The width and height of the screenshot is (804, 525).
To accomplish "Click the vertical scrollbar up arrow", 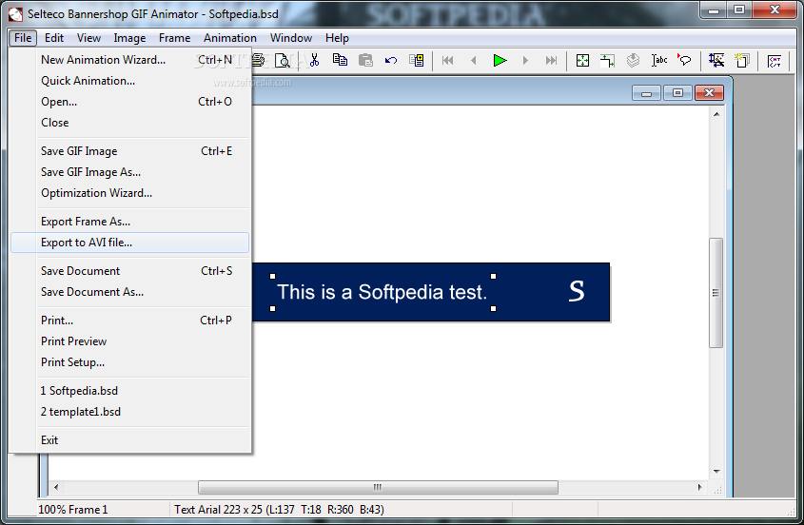I will 716,114.
